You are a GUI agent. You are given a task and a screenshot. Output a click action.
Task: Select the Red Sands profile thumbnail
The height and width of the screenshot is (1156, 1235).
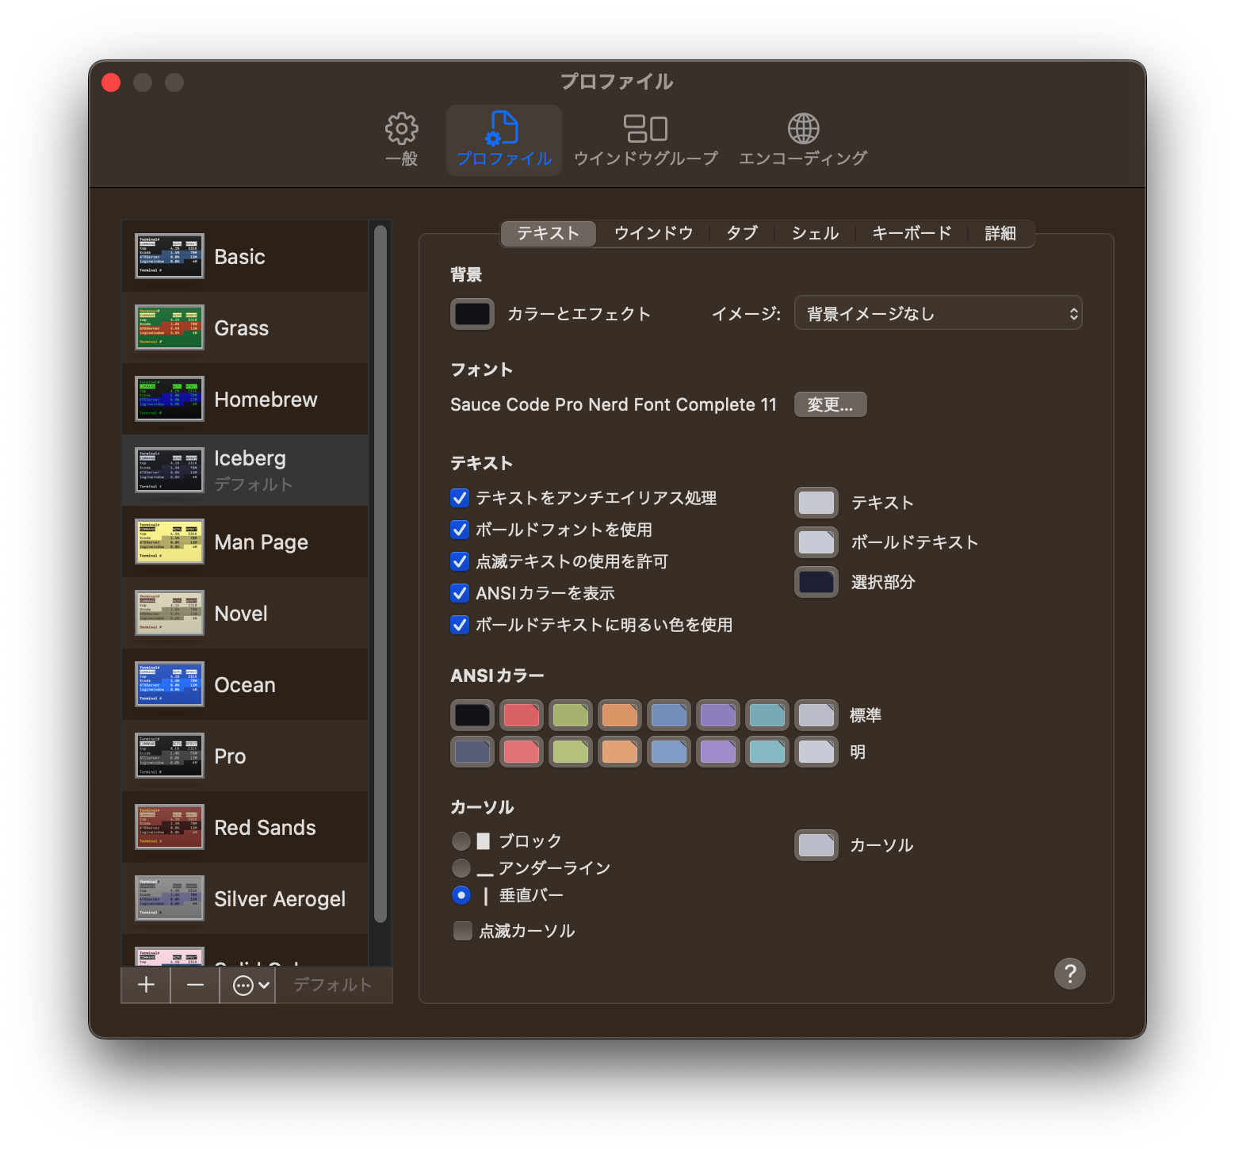(170, 827)
